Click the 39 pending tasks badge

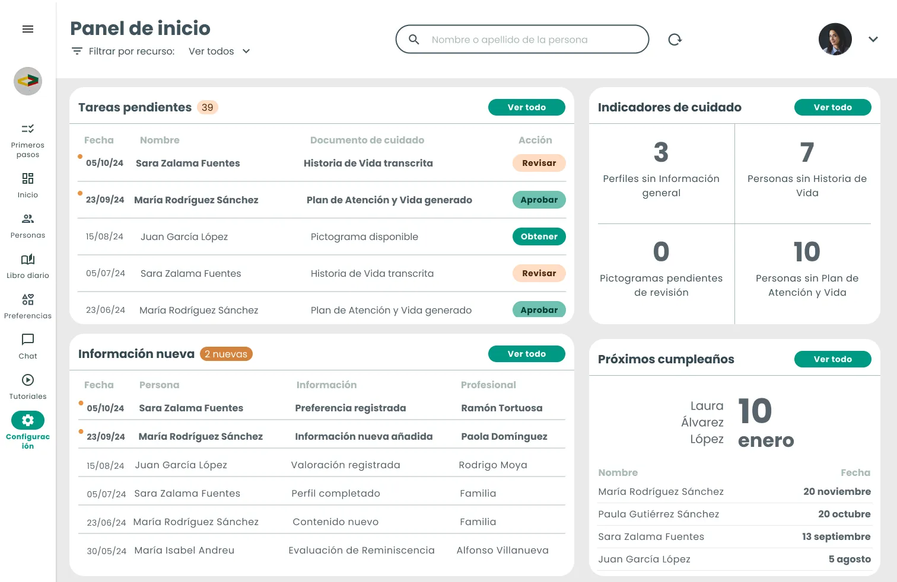tap(208, 107)
